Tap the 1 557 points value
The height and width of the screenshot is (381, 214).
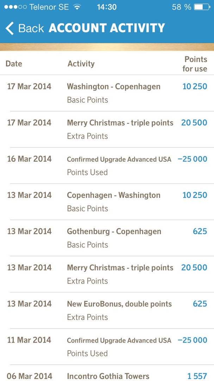click(197, 376)
